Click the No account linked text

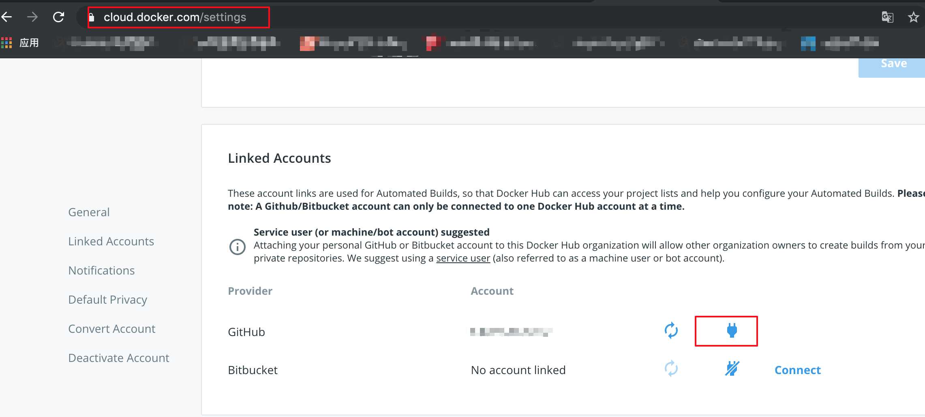pyautogui.click(x=518, y=370)
